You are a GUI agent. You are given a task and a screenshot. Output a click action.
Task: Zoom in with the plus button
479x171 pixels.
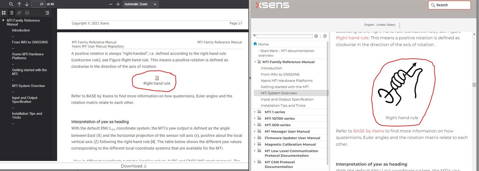pyautogui.click(x=118, y=4)
